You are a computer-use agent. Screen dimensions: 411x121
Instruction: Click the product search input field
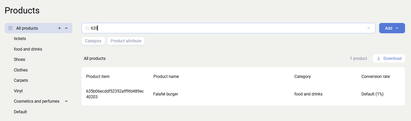(228, 28)
